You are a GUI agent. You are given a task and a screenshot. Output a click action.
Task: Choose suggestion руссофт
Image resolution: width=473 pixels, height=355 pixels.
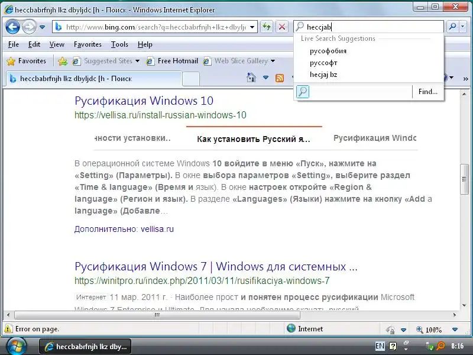click(x=323, y=63)
